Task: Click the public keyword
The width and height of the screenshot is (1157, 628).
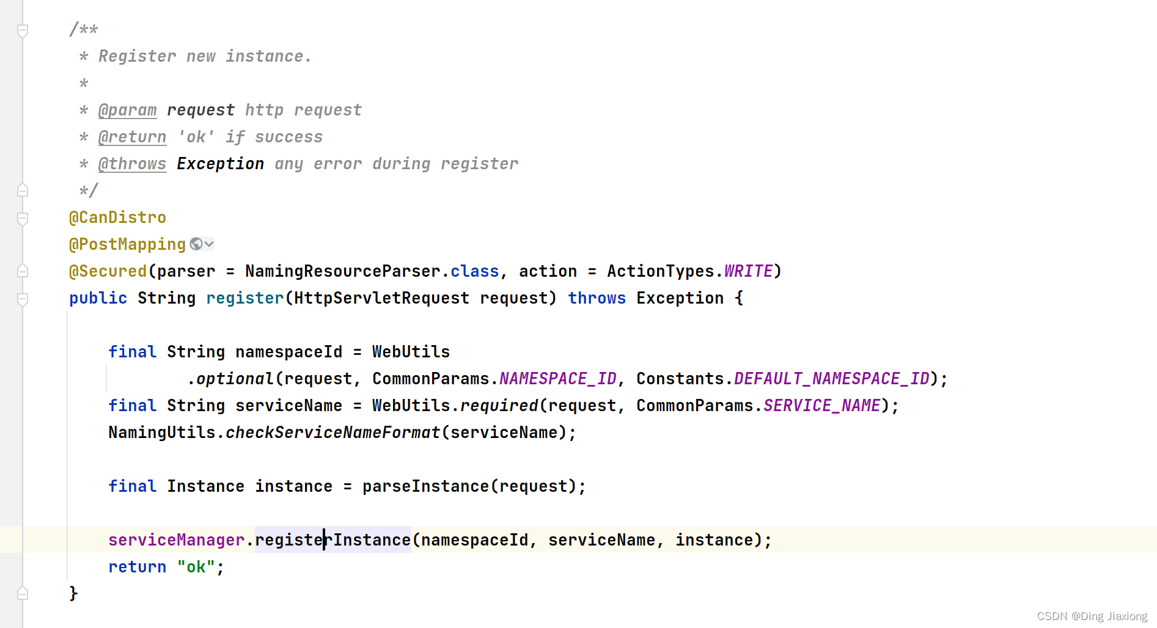Action: [x=98, y=298]
